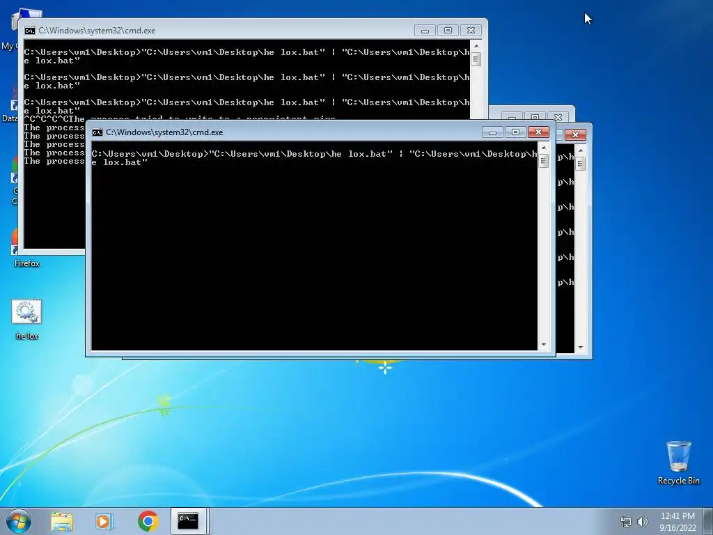
Task: Close the front cmd.exe window
Action: coord(538,132)
